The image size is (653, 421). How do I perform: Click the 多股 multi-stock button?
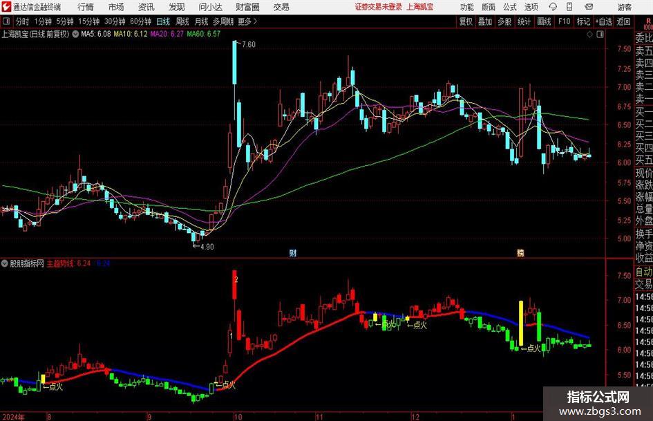pos(504,21)
